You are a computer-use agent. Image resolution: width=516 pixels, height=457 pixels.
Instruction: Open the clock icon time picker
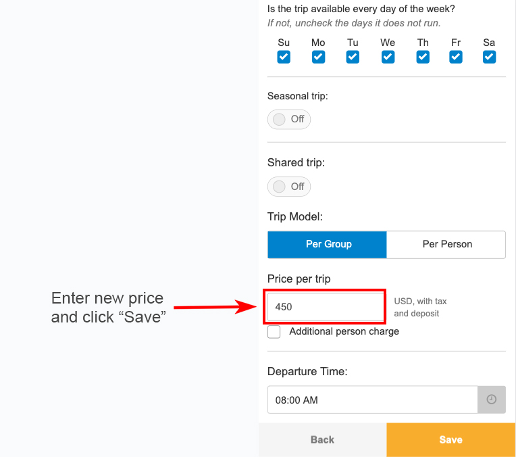point(492,400)
